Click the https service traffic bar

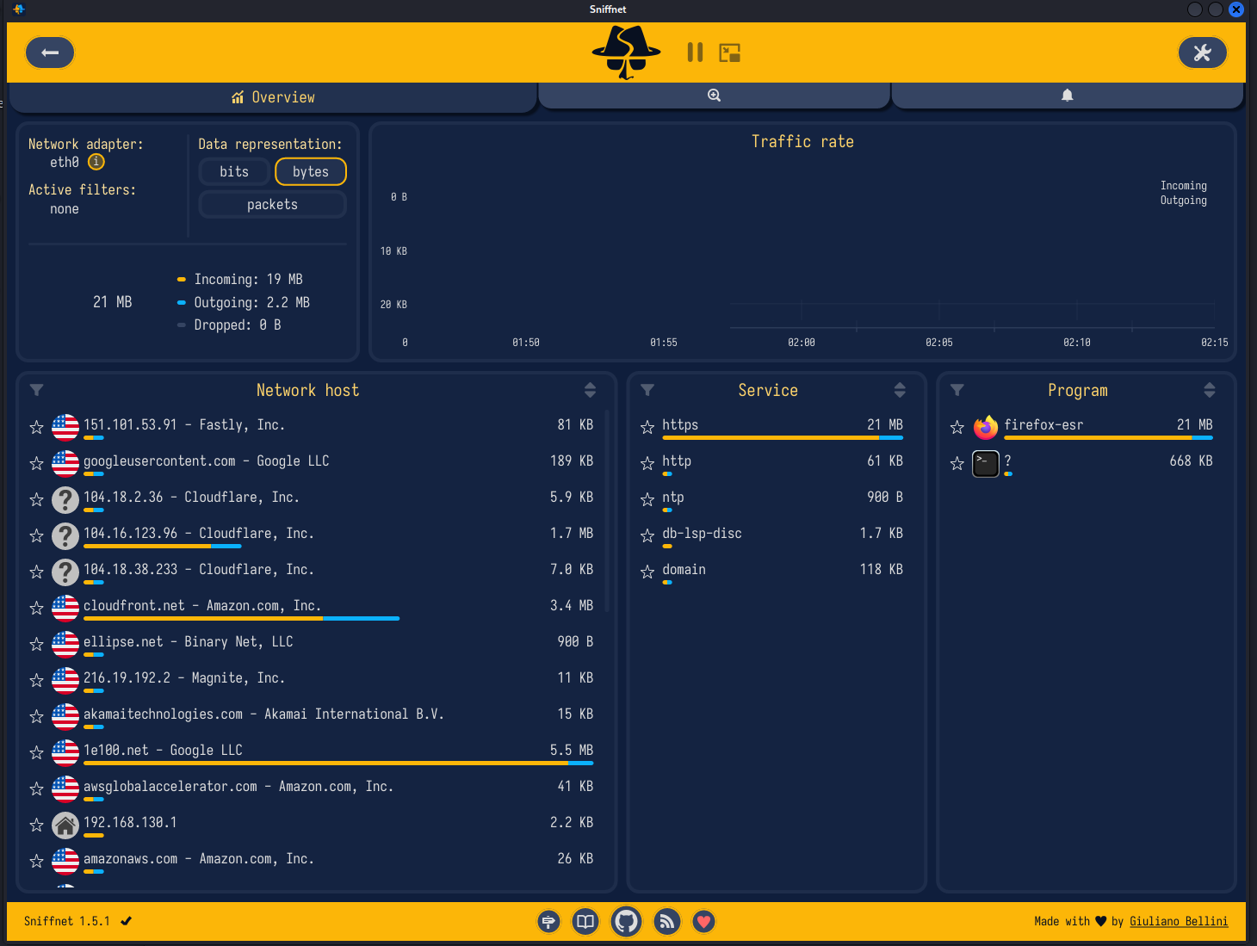[783, 438]
